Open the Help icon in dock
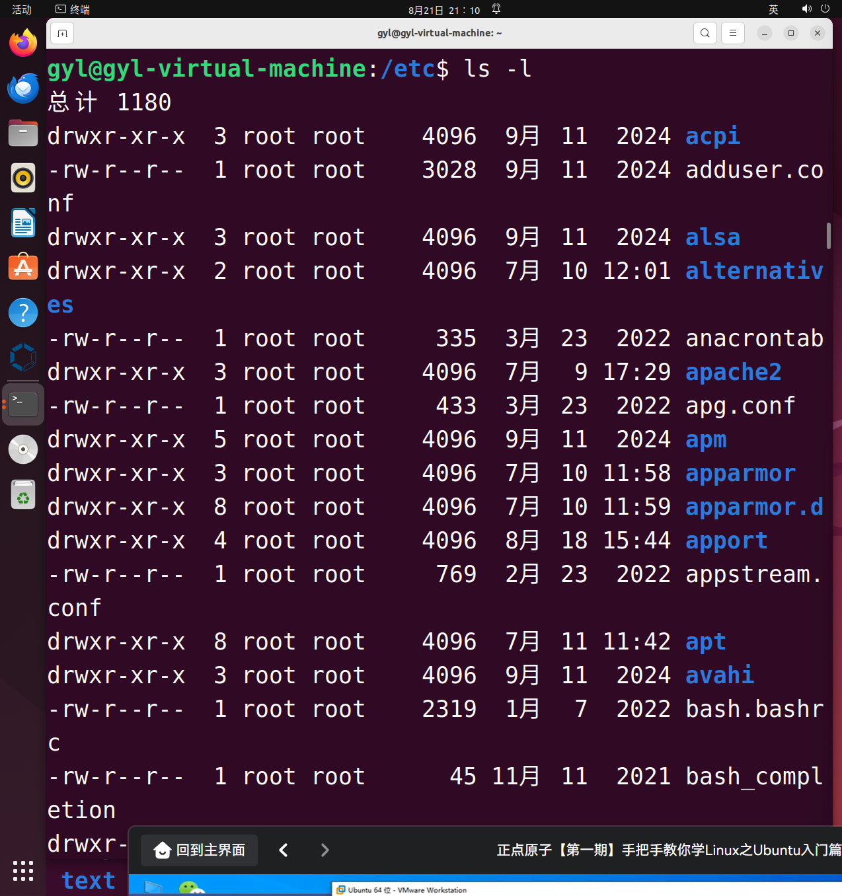Image resolution: width=842 pixels, height=896 pixels. (x=23, y=313)
